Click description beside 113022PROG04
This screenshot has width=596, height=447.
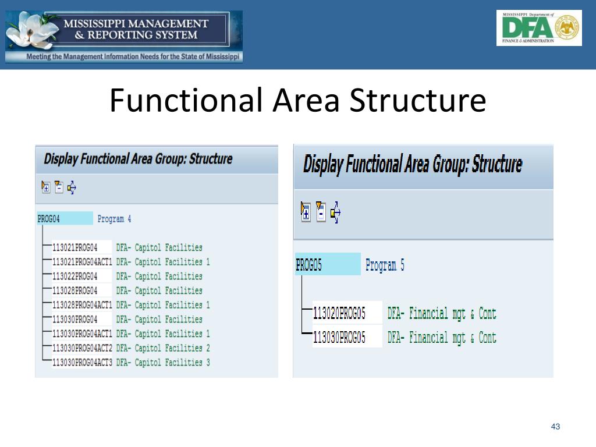click(159, 276)
